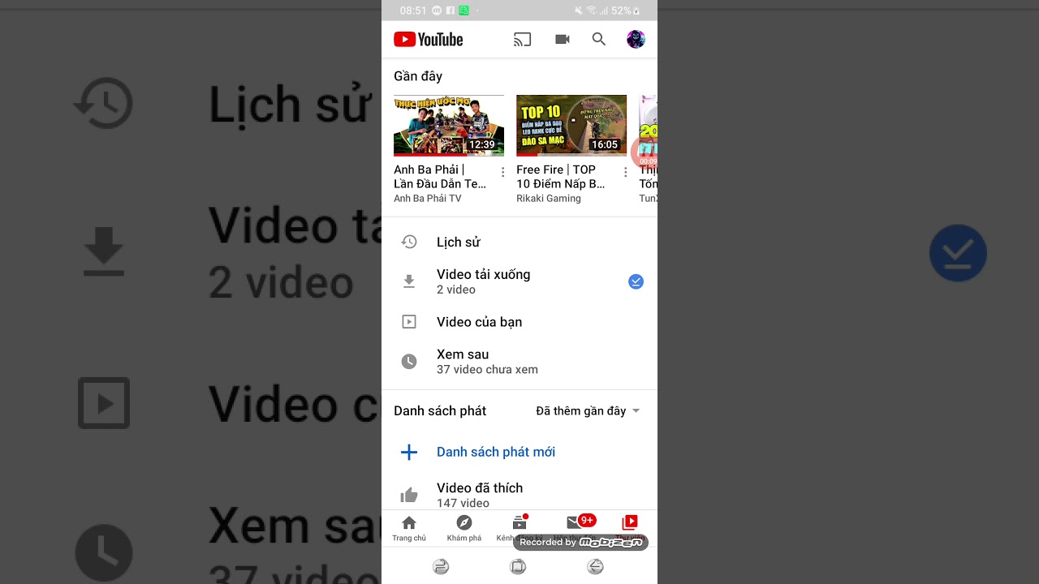Tap the camera create video icon
This screenshot has height=584, width=1039.
(x=562, y=39)
